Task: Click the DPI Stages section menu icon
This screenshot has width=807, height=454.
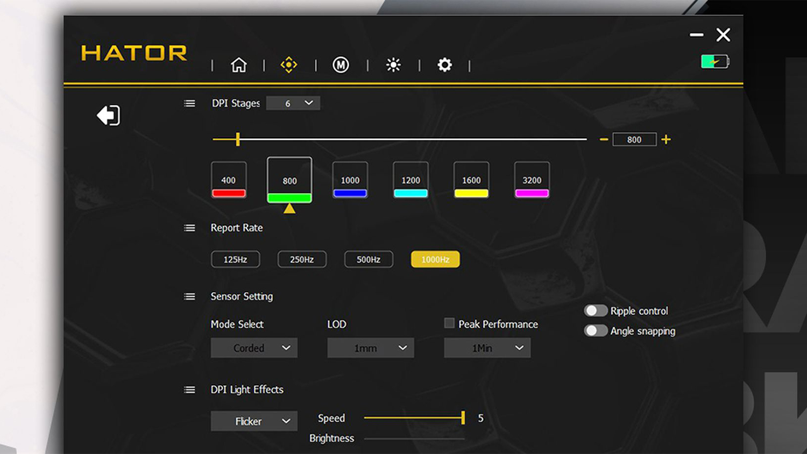Action: [189, 103]
